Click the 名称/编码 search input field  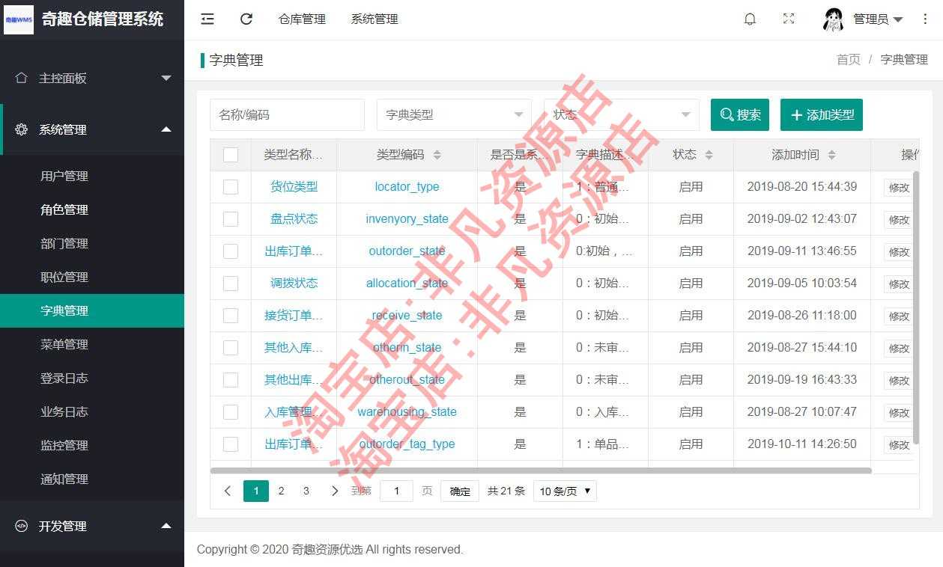pyautogui.click(x=287, y=114)
